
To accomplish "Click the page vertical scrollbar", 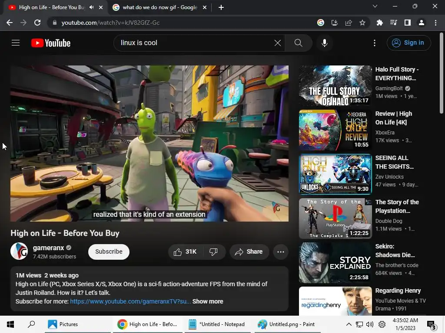I will [442, 73].
